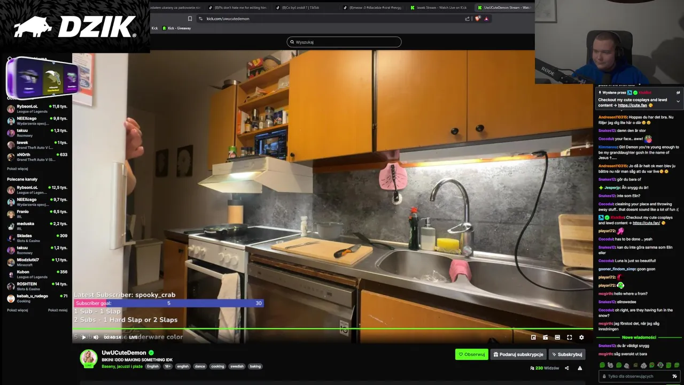Open the Franio recommended channel
Viewport: 684px width, 385px height.
pos(37,214)
